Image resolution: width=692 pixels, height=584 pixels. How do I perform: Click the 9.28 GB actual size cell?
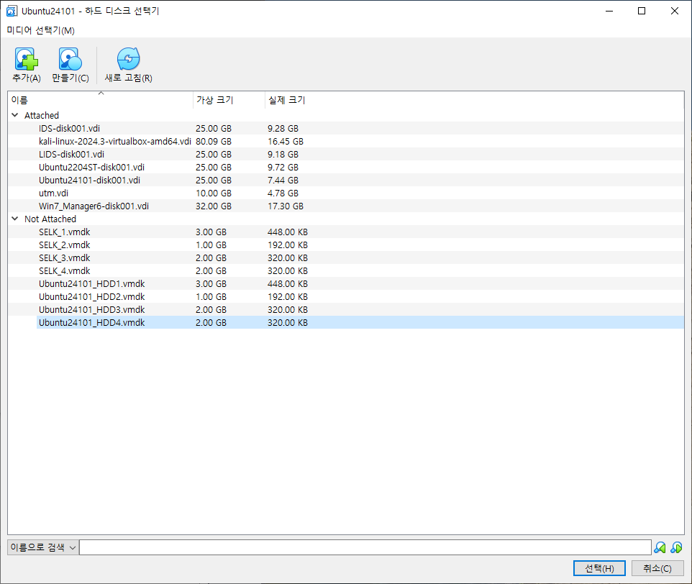click(283, 128)
